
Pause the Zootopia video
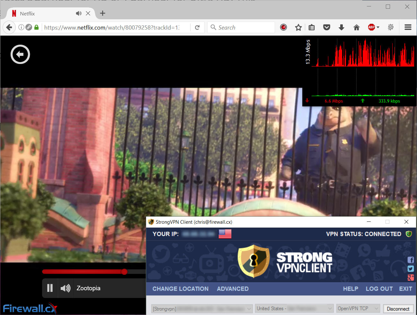pos(50,288)
